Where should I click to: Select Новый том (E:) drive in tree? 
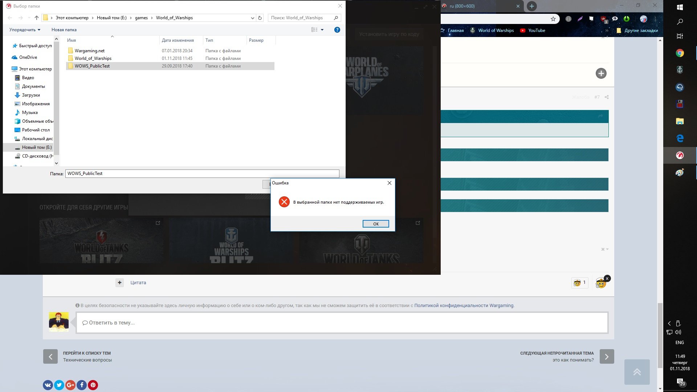28,147
